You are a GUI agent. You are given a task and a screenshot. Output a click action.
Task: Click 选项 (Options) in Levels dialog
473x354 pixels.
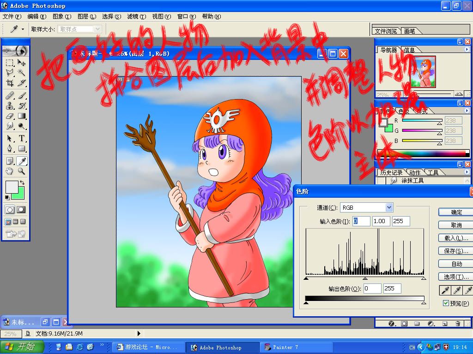pos(456,277)
